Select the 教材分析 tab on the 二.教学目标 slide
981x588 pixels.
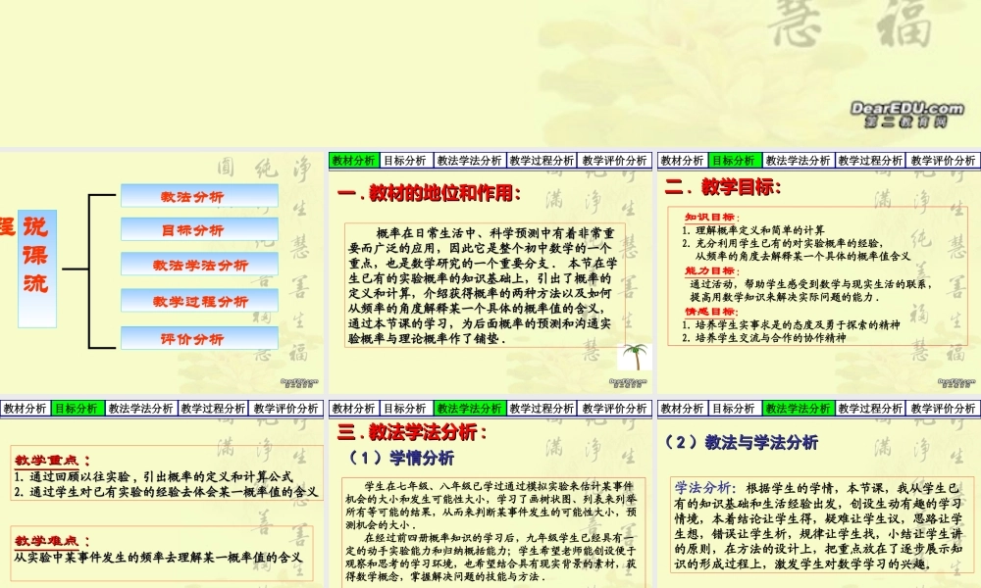tap(682, 161)
